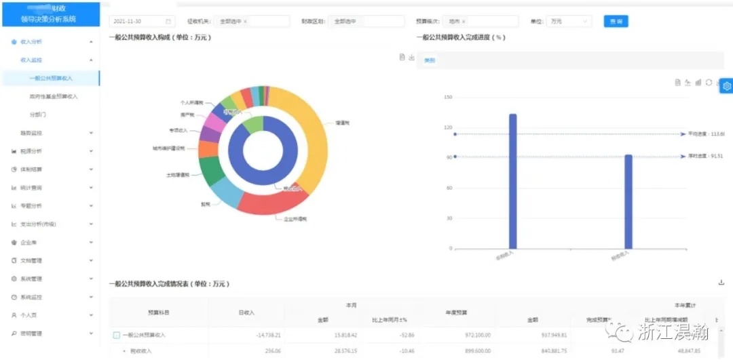Open the 单位 万元 dropdown

pyautogui.click(x=569, y=22)
